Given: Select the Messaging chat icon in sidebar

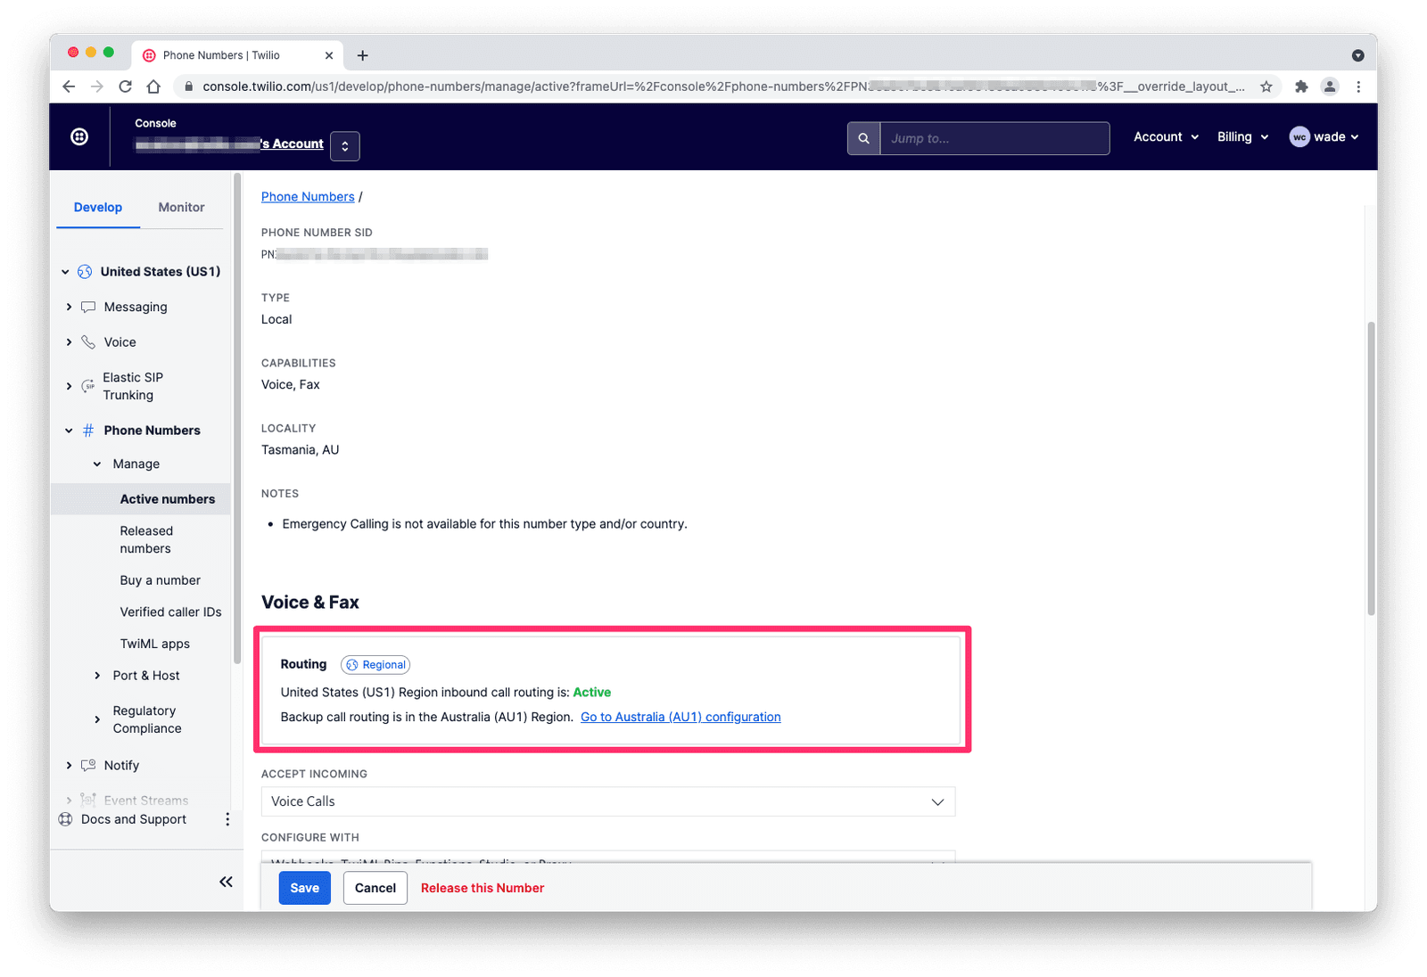Looking at the screenshot, I should pos(87,307).
